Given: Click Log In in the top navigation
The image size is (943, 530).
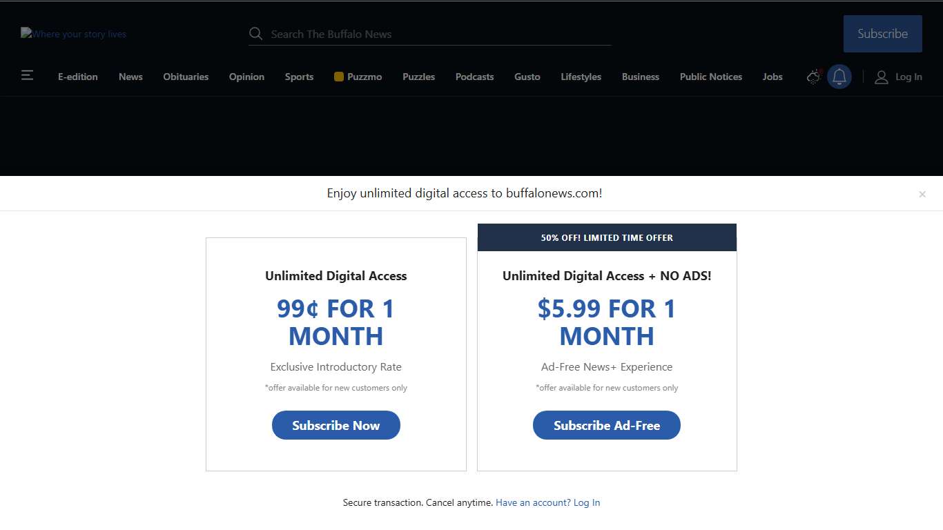Looking at the screenshot, I should tap(908, 77).
